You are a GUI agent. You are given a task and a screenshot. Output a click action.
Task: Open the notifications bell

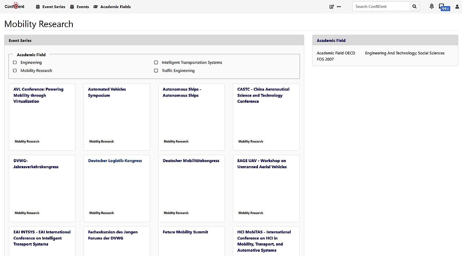pyautogui.click(x=432, y=6)
